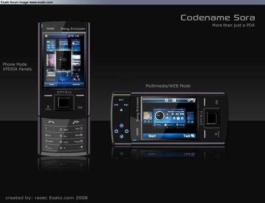Tap keypad key 9 WXYZ
This screenshot has width=265, height=203.
point(78,141)
